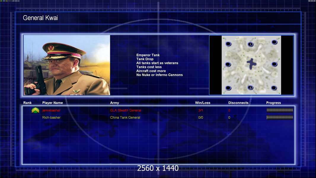Click the rank chevron icon beside jamiebasher
316x178 pixels.
(35, 110)
